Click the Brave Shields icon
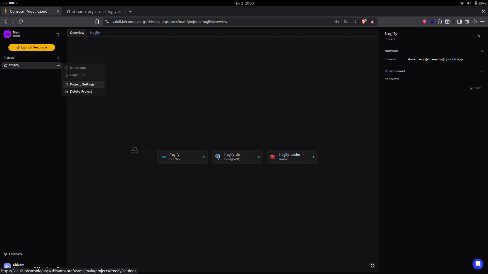The image size is (488, 274). 364,22
